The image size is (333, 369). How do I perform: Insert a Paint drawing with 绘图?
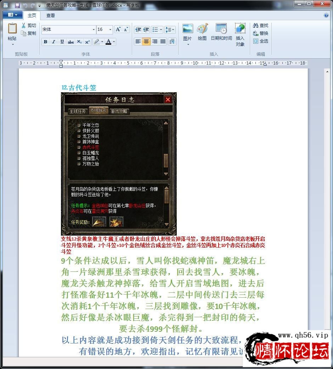pyautogui.click(x=202, y=32)
